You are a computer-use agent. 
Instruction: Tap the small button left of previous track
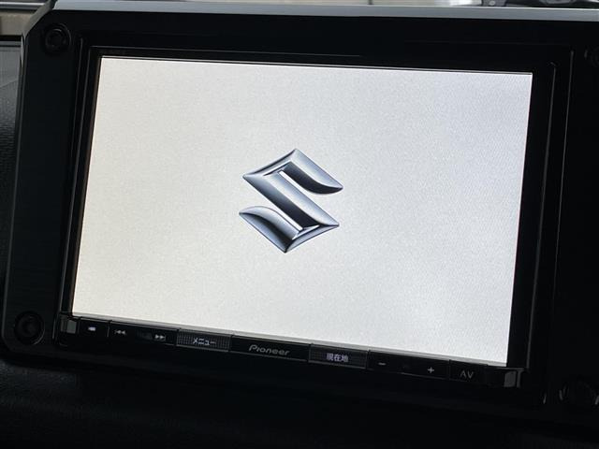(x=92, y=328)
